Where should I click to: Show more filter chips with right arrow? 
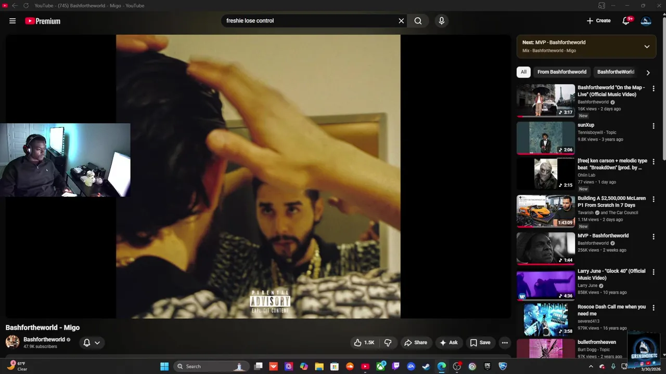tap(648, 73)
